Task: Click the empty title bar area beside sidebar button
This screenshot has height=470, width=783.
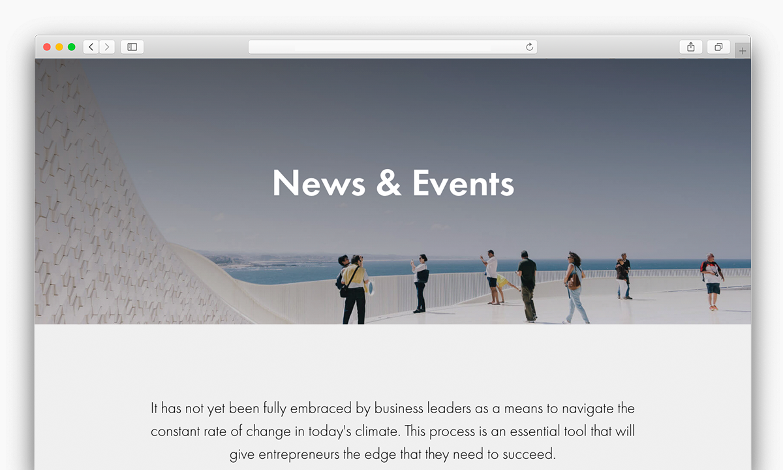Action: pos(196,47)
